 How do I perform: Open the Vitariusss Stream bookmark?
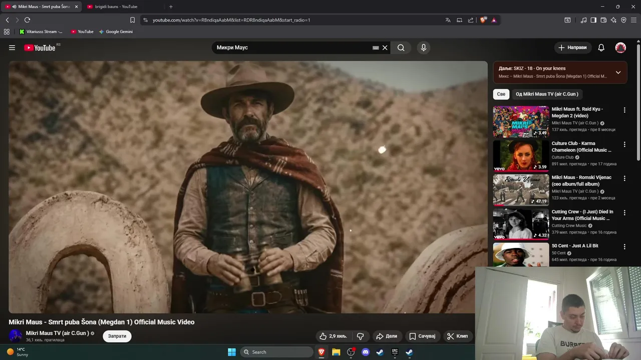pos(41,31)
